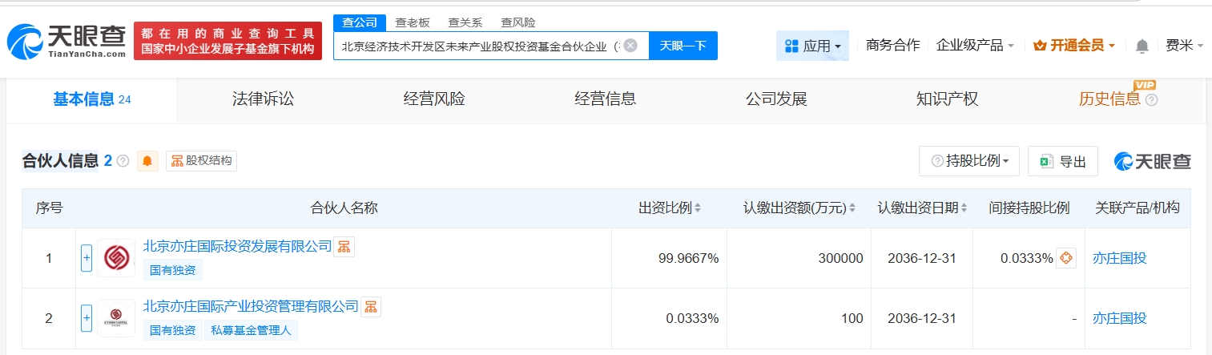Click the 导出 export button
The height and width of the screenshot is (355, 1212).
[x=1062, y=162]
